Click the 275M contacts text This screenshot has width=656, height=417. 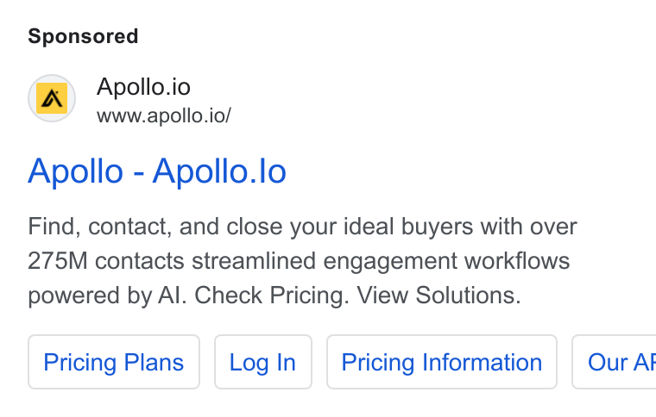[106, 261]
